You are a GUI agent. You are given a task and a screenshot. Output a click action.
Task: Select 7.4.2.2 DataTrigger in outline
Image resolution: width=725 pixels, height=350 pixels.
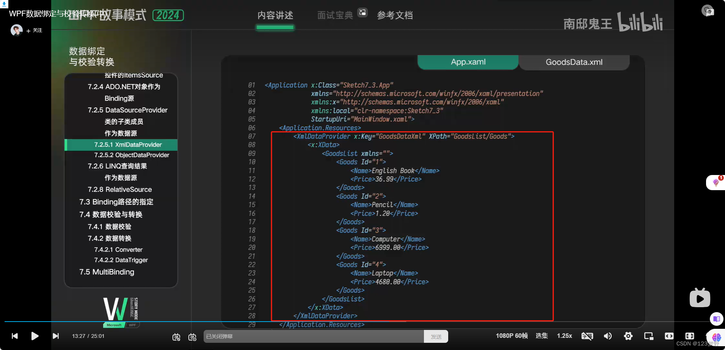coord(121,260)
